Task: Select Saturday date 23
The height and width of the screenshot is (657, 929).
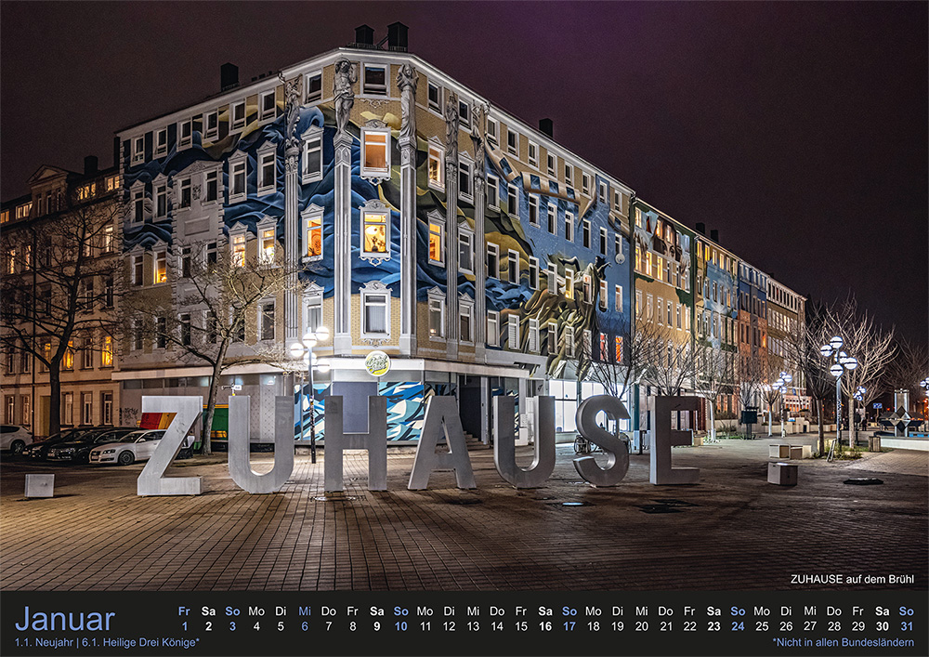Action: click(713, 626)
